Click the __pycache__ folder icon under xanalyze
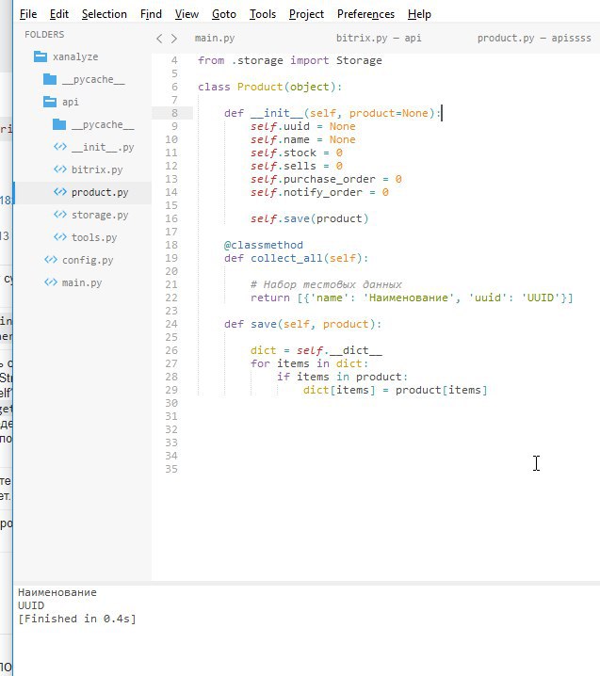This screenshot has height=676, width=600. (49, 79)
